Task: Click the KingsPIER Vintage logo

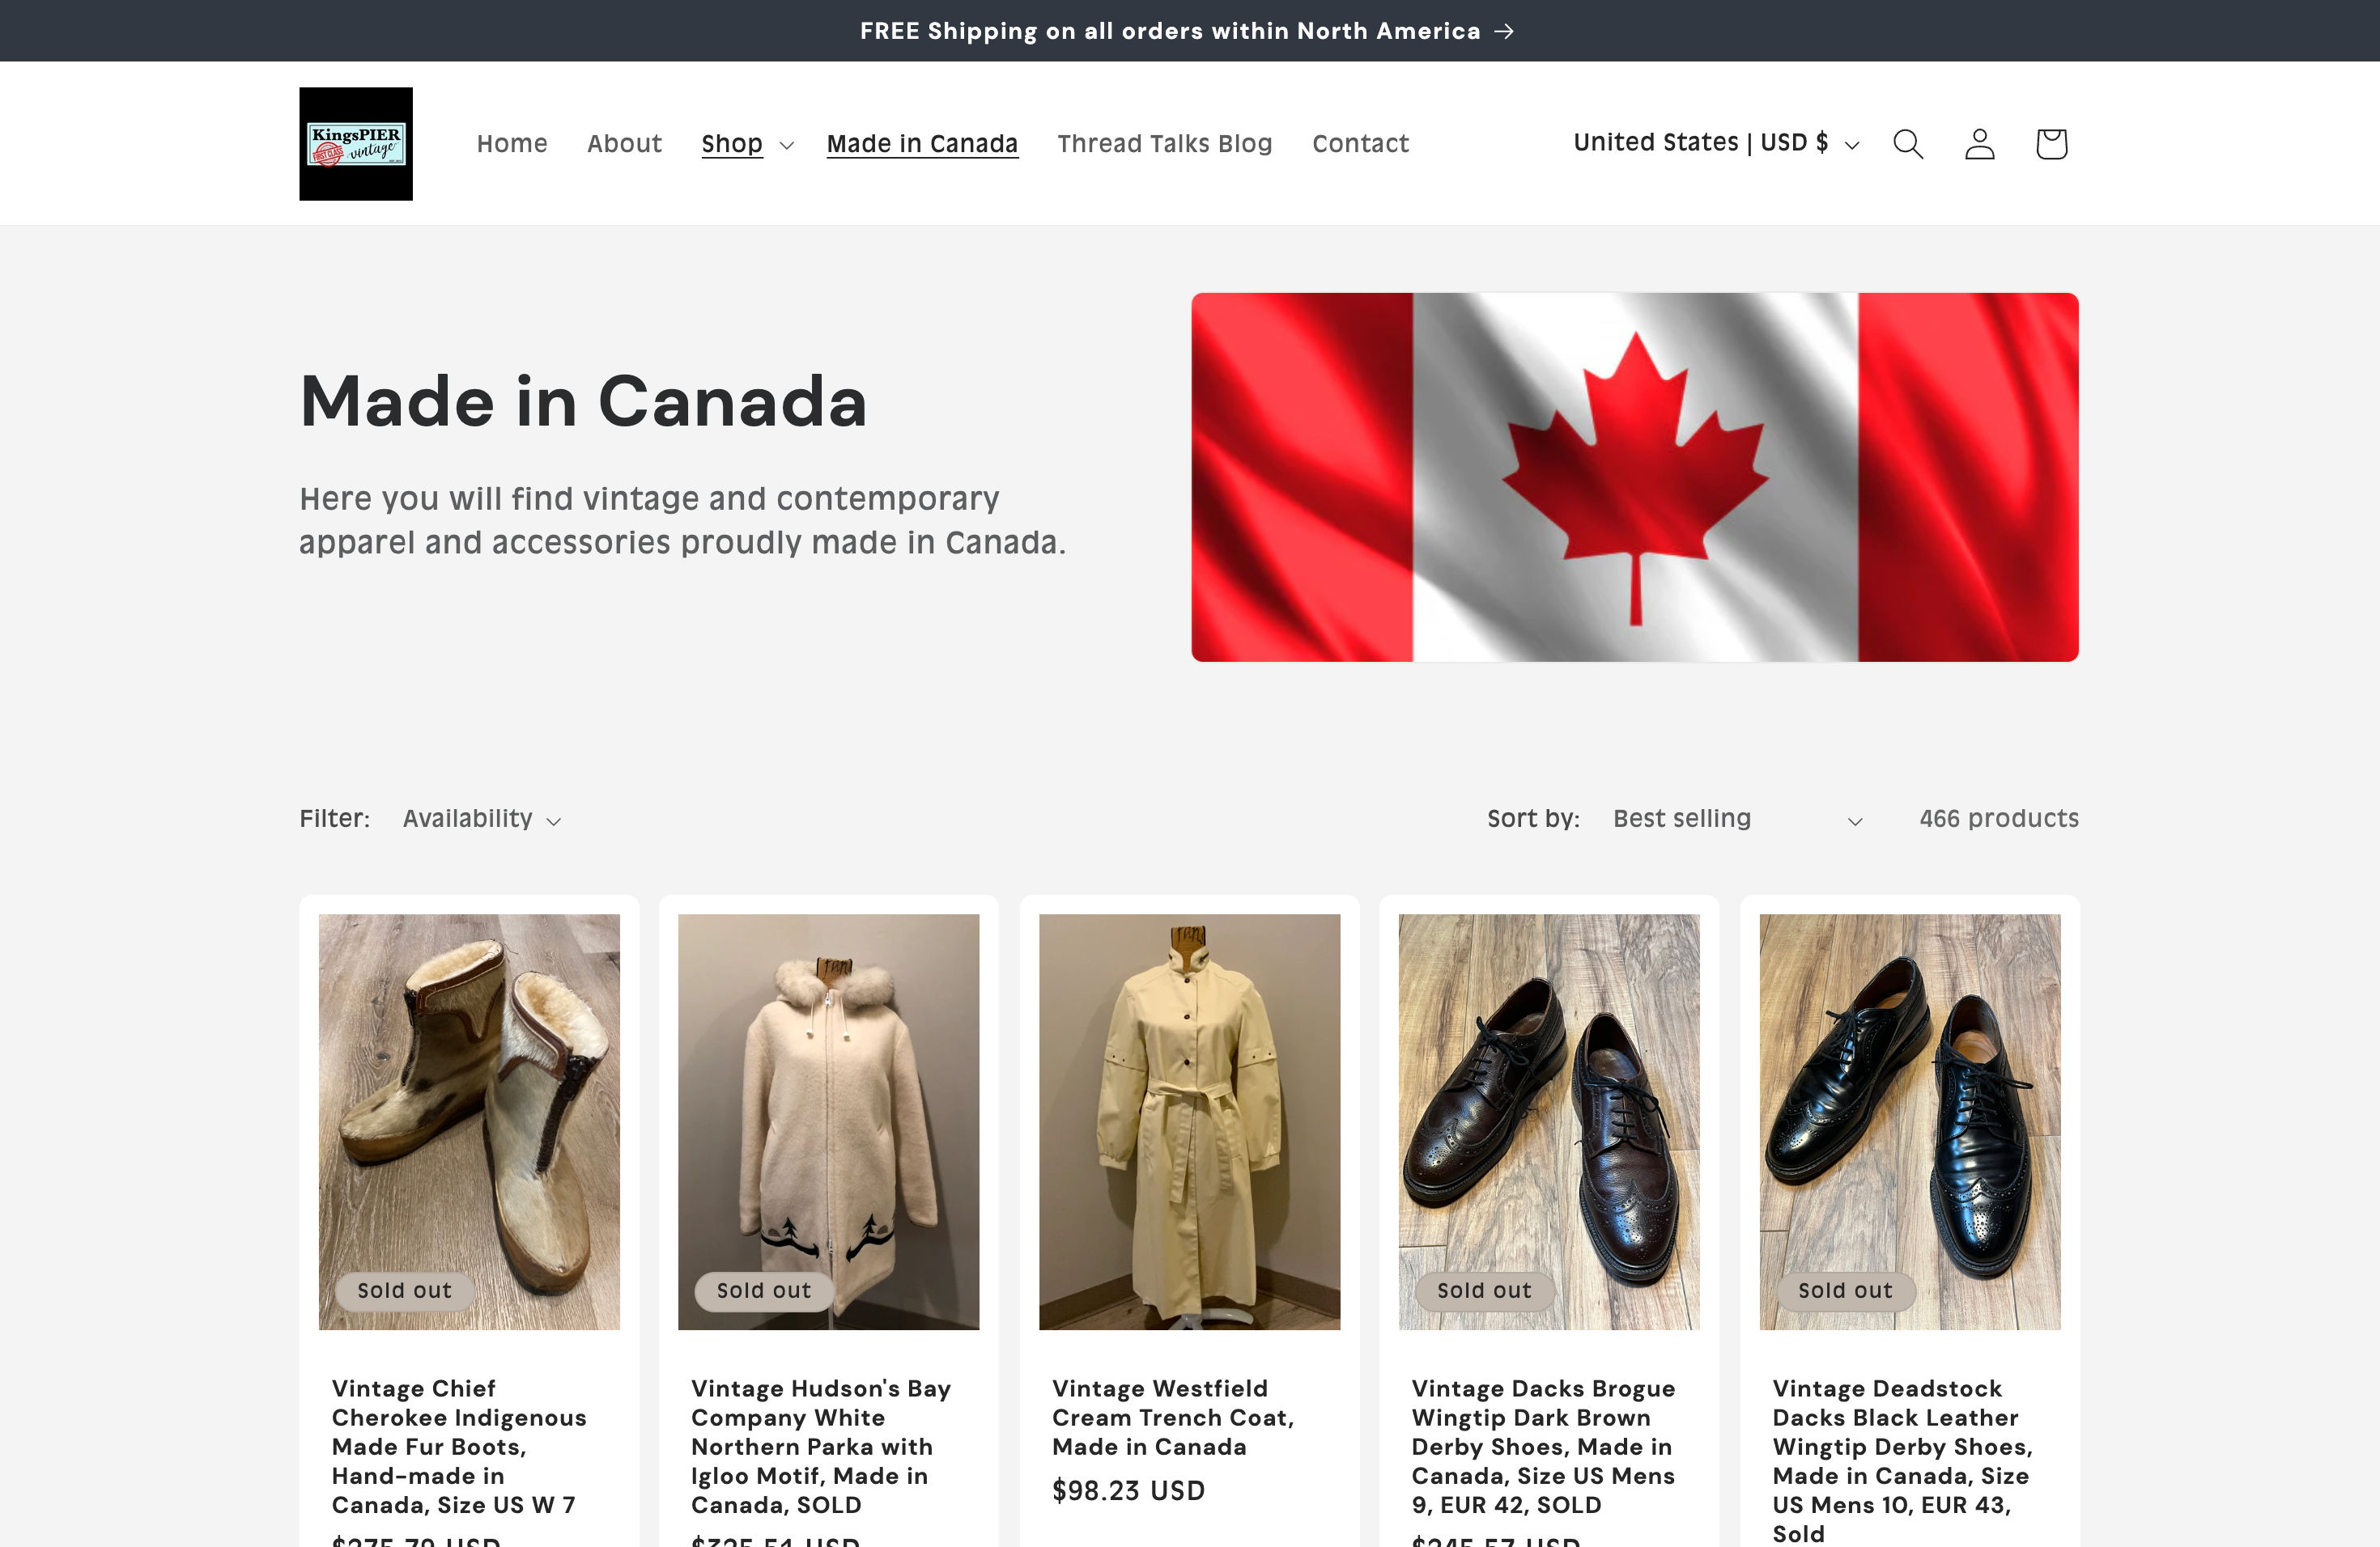Action: tap(356, 144)
